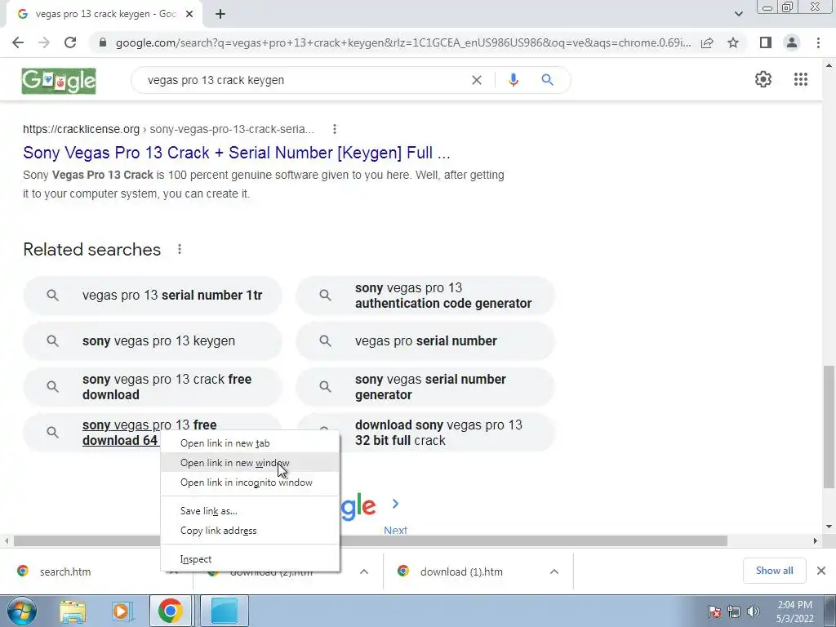Submit search with the magnifier icon

[x=547, y=80]
